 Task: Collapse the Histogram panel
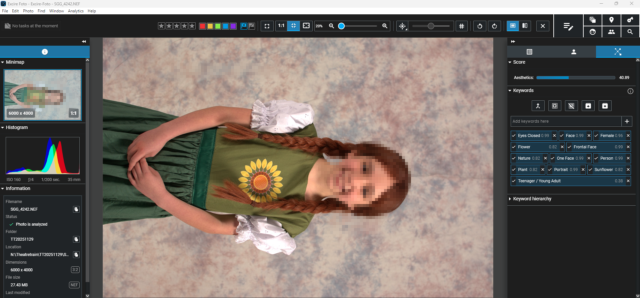pos(3,128)
